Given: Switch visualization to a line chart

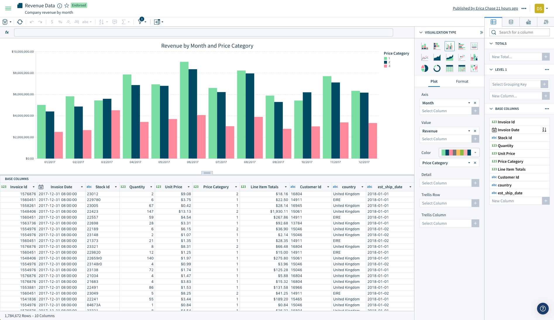Looking at the screenshot, I should click(425, 57).
